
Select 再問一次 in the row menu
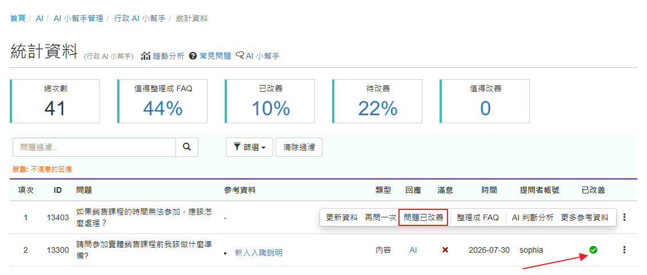pos(380,217)
